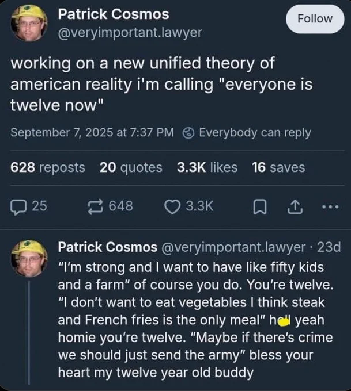Click the Everybody can reply globe icon
Image resolution: width=351 pixels, height=391 pixels.
[x=188, y=133]
